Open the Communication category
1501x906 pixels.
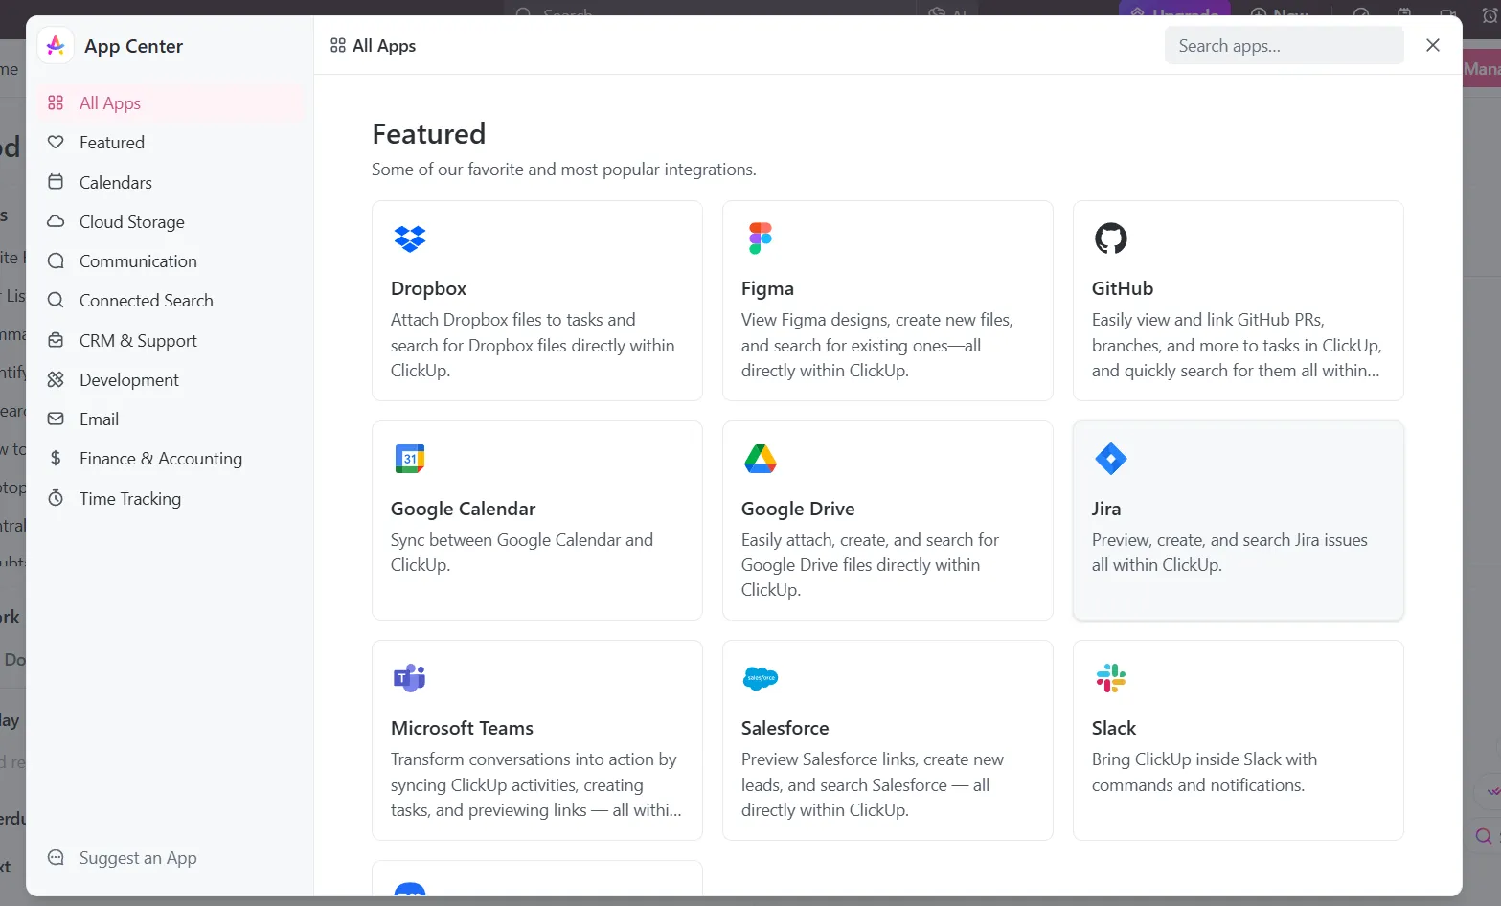coord(171,260)
